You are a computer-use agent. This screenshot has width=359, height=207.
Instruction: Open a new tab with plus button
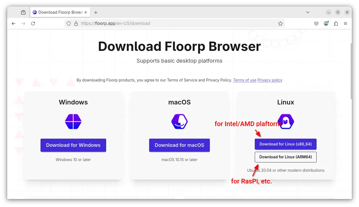tap(96, 12)
